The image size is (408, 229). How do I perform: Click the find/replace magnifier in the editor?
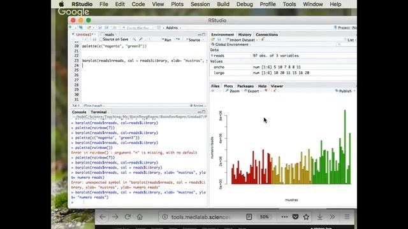coord(135,39)
